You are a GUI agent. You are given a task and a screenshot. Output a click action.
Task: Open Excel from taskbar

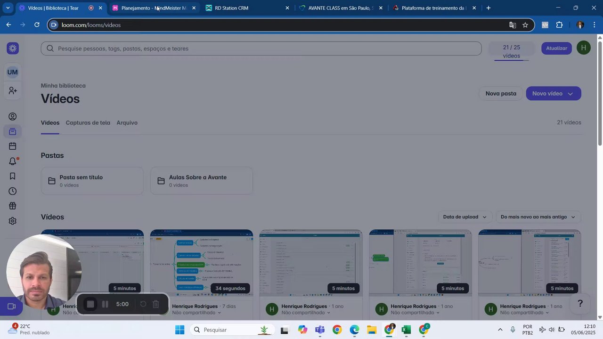click(x=406, y=330)
